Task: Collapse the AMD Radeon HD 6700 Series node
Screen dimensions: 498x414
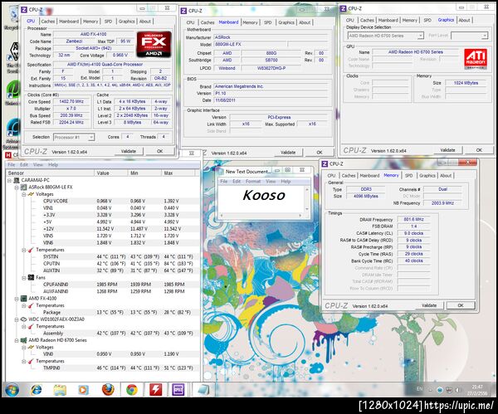Action: pos(17,340)
